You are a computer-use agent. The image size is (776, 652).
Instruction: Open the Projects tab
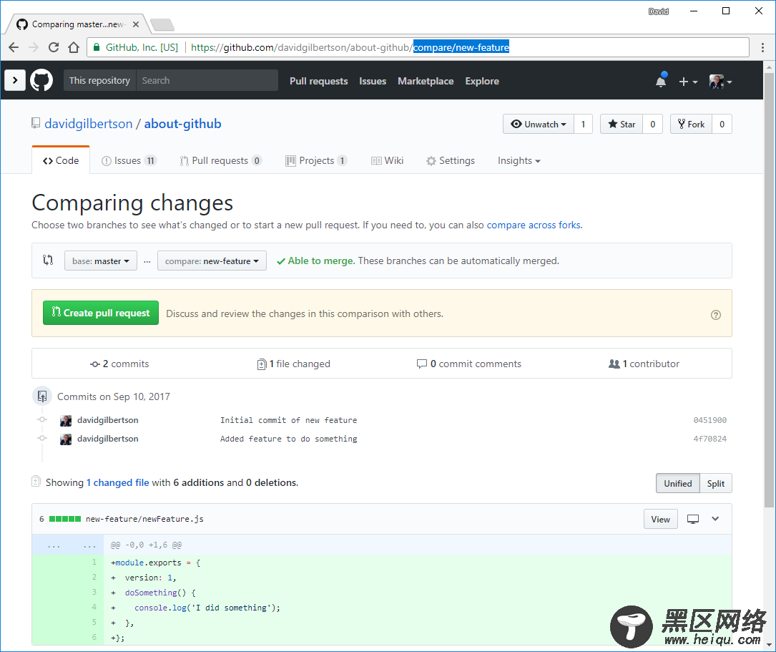[316, 160]
